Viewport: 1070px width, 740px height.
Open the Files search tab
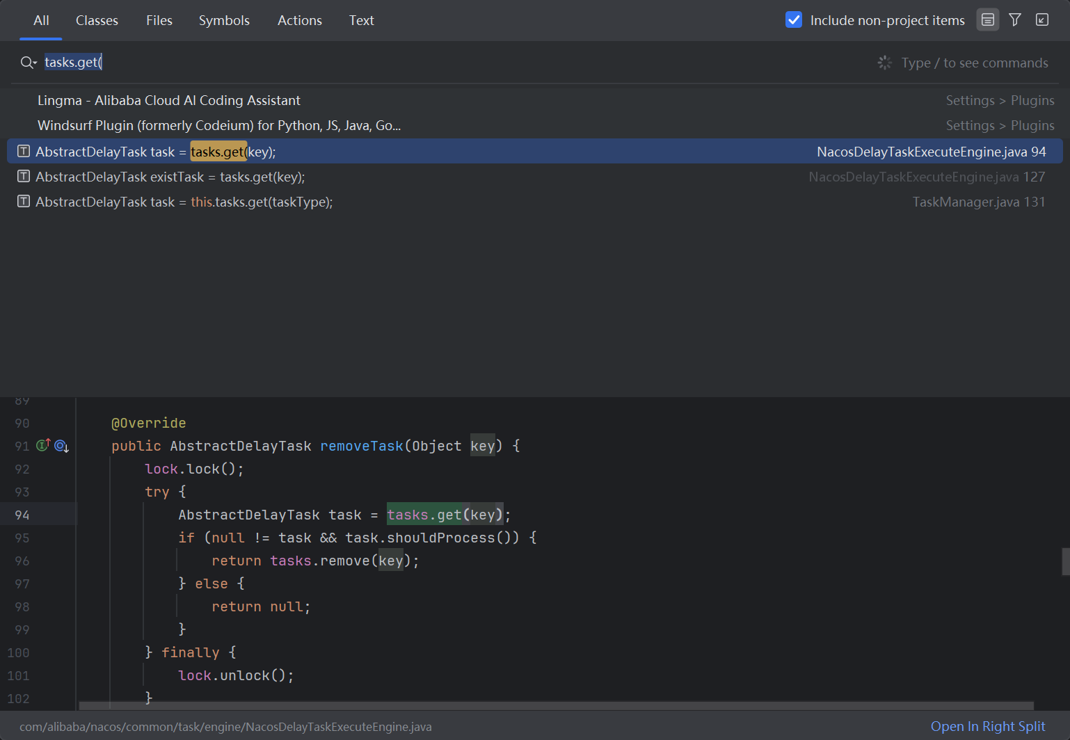[159, 21]
